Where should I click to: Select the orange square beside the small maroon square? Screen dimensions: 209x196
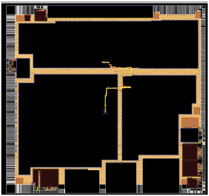[20, 18]
